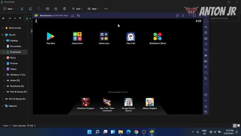
Task: Click Rename icon in Explorer toolbar
Action: (x=47, y=9)
